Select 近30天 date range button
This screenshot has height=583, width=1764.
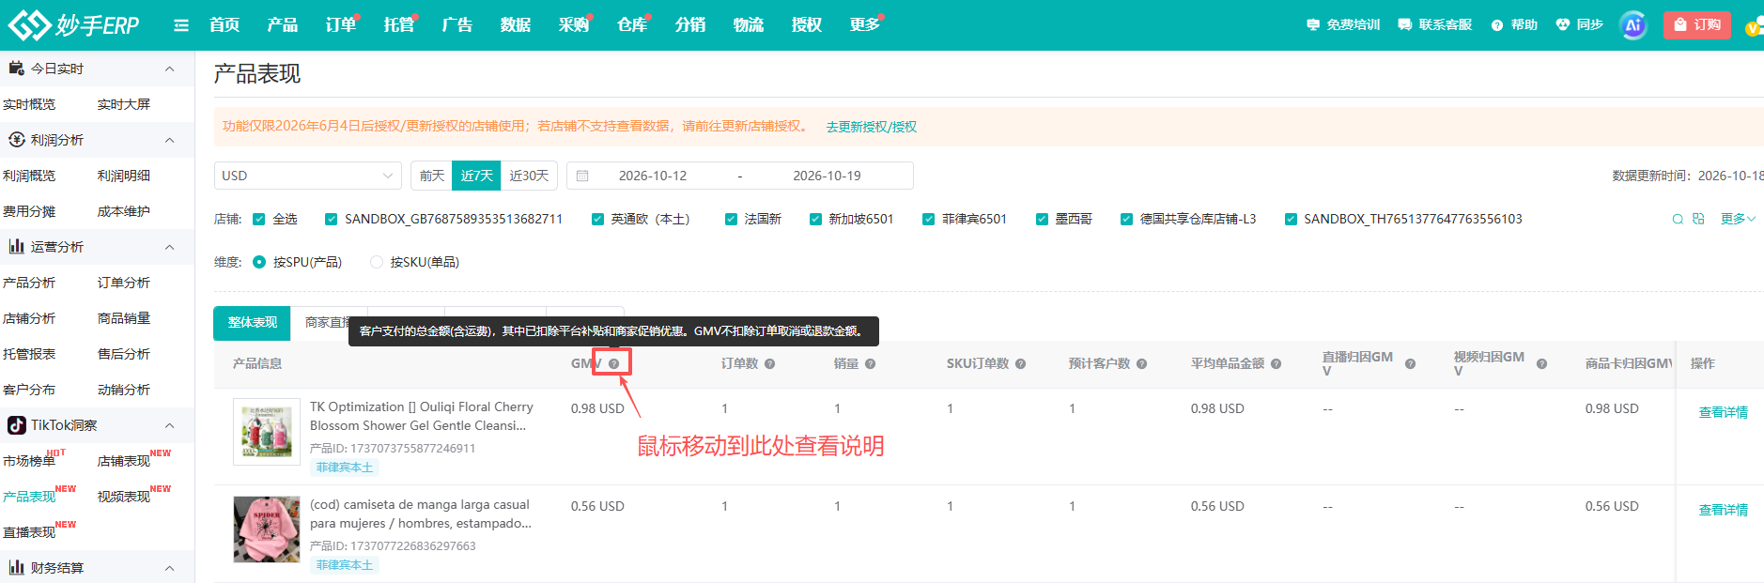529,176
